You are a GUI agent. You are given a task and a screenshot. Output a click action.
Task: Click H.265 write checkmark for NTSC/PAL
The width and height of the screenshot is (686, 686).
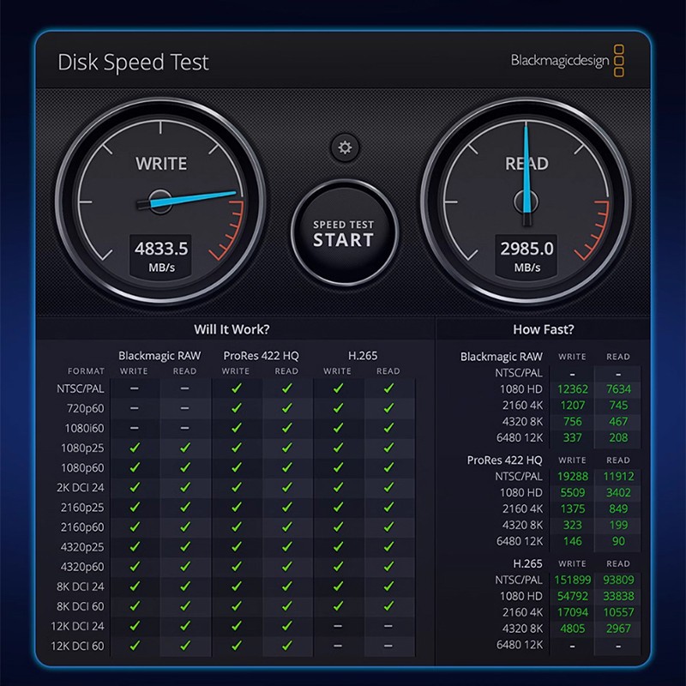tap(338, 388)
